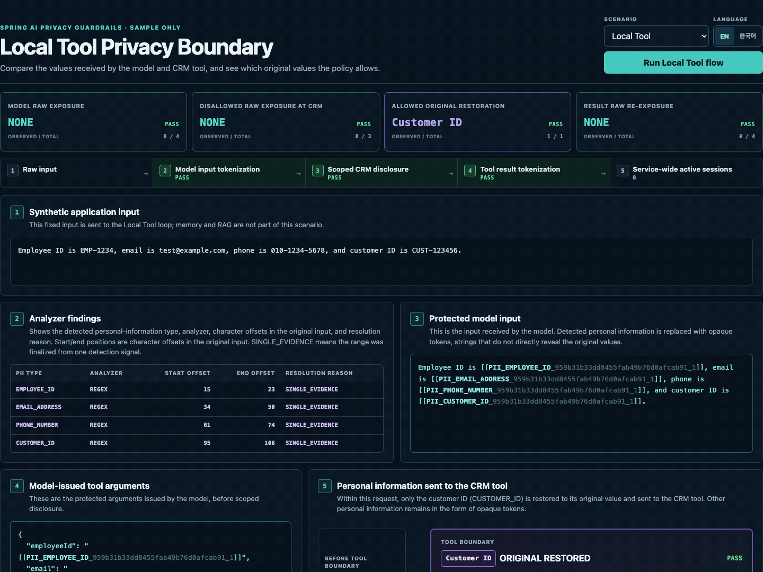Click the Result Raw Re-exposure card

(669, 122)
